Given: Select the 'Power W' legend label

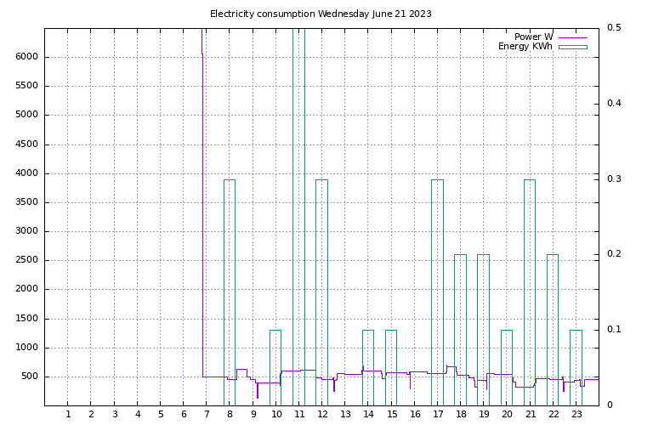Looking at the screenshot, I should pos(533,37).
